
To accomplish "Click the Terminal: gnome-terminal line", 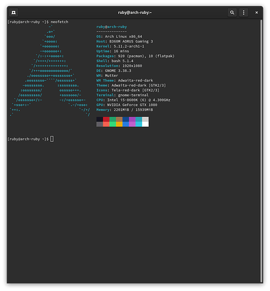I will tap(122, 95).
